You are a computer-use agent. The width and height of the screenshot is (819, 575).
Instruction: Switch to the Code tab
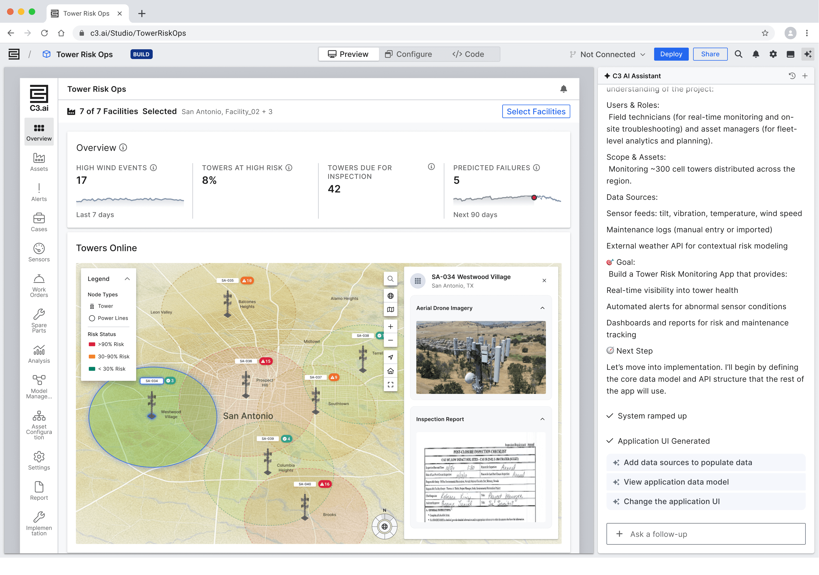point(468,54)
